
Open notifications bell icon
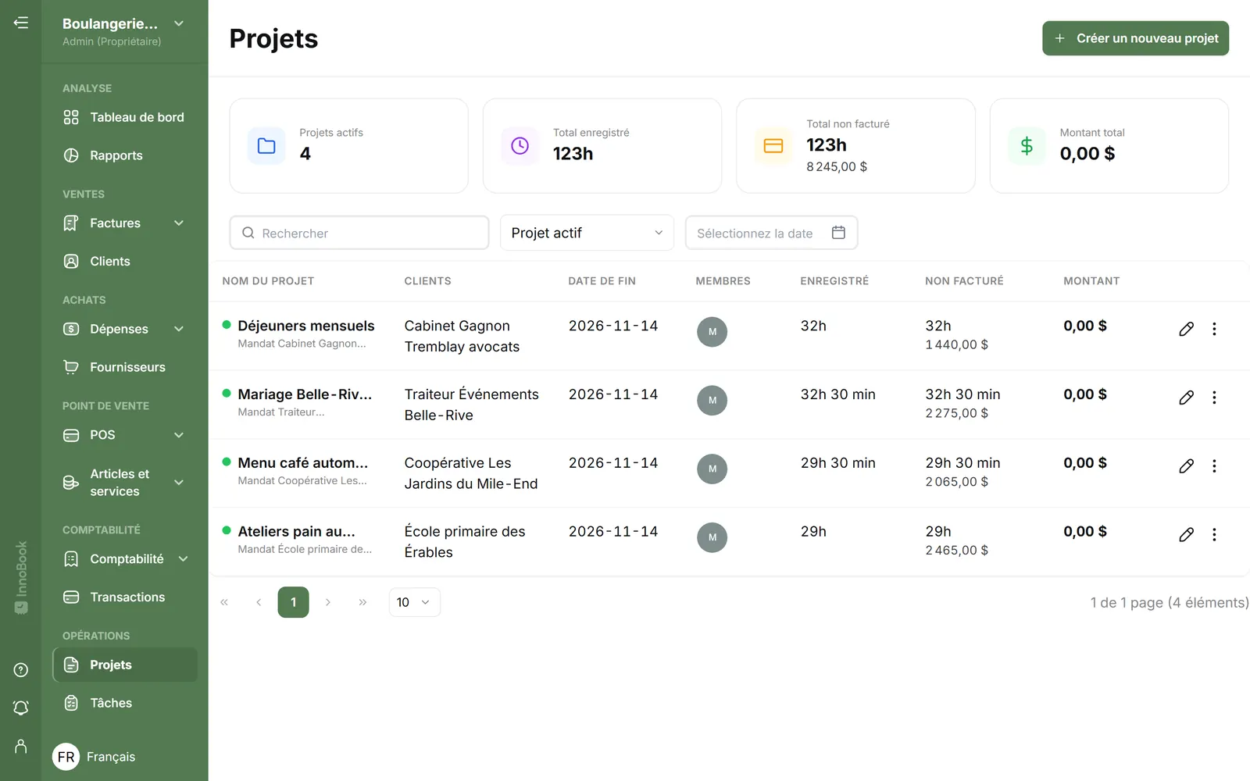21,708
